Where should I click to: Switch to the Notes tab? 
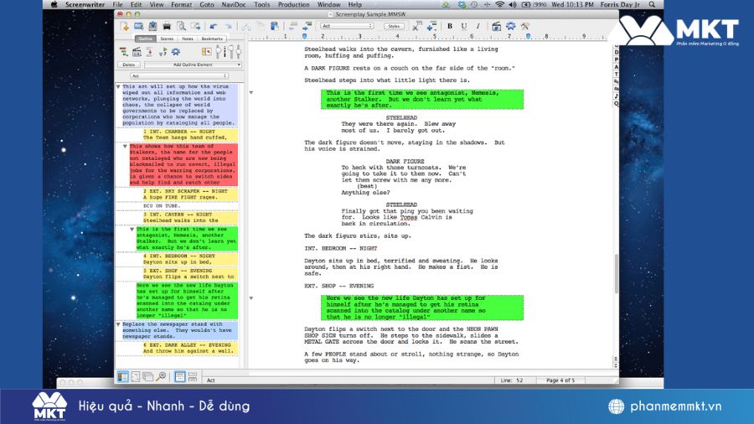point(188,39)
